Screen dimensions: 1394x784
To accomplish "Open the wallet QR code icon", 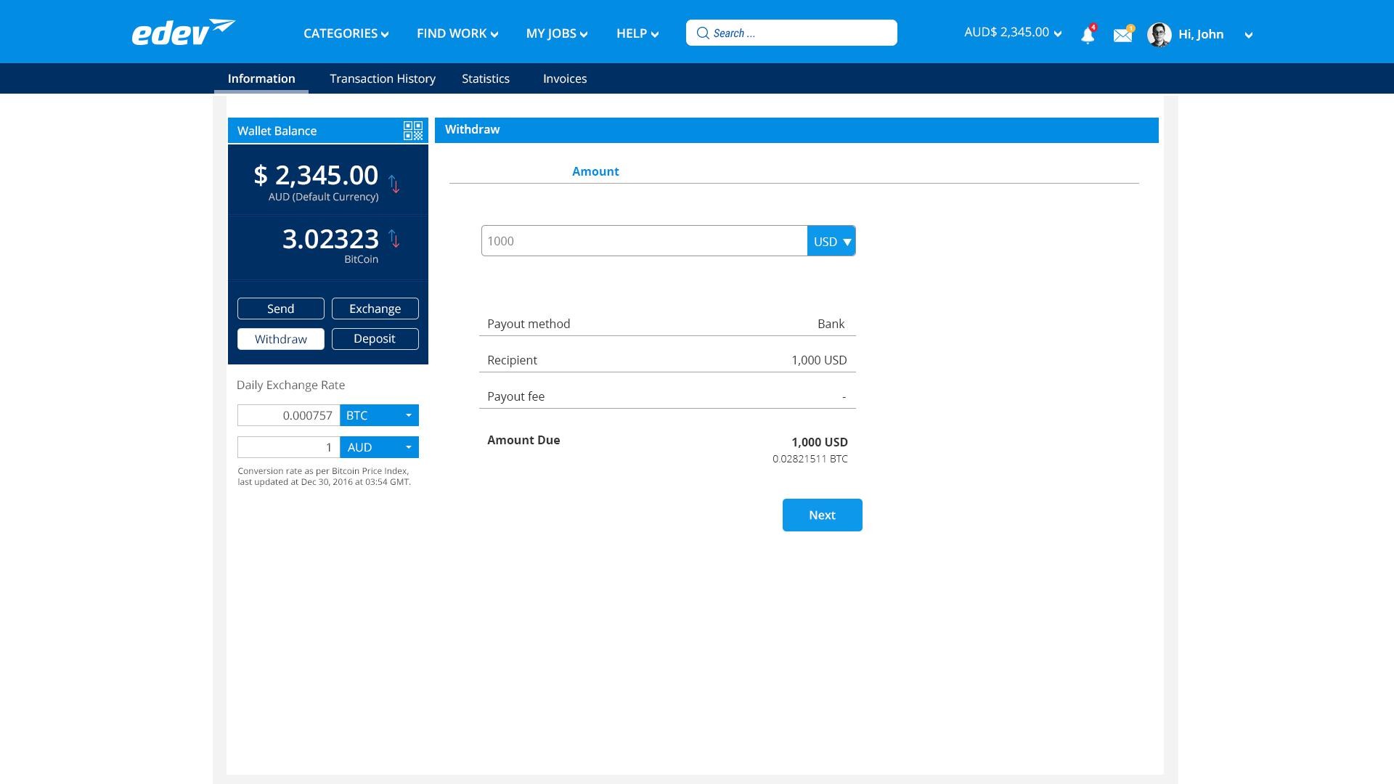I will click(413, 131).
